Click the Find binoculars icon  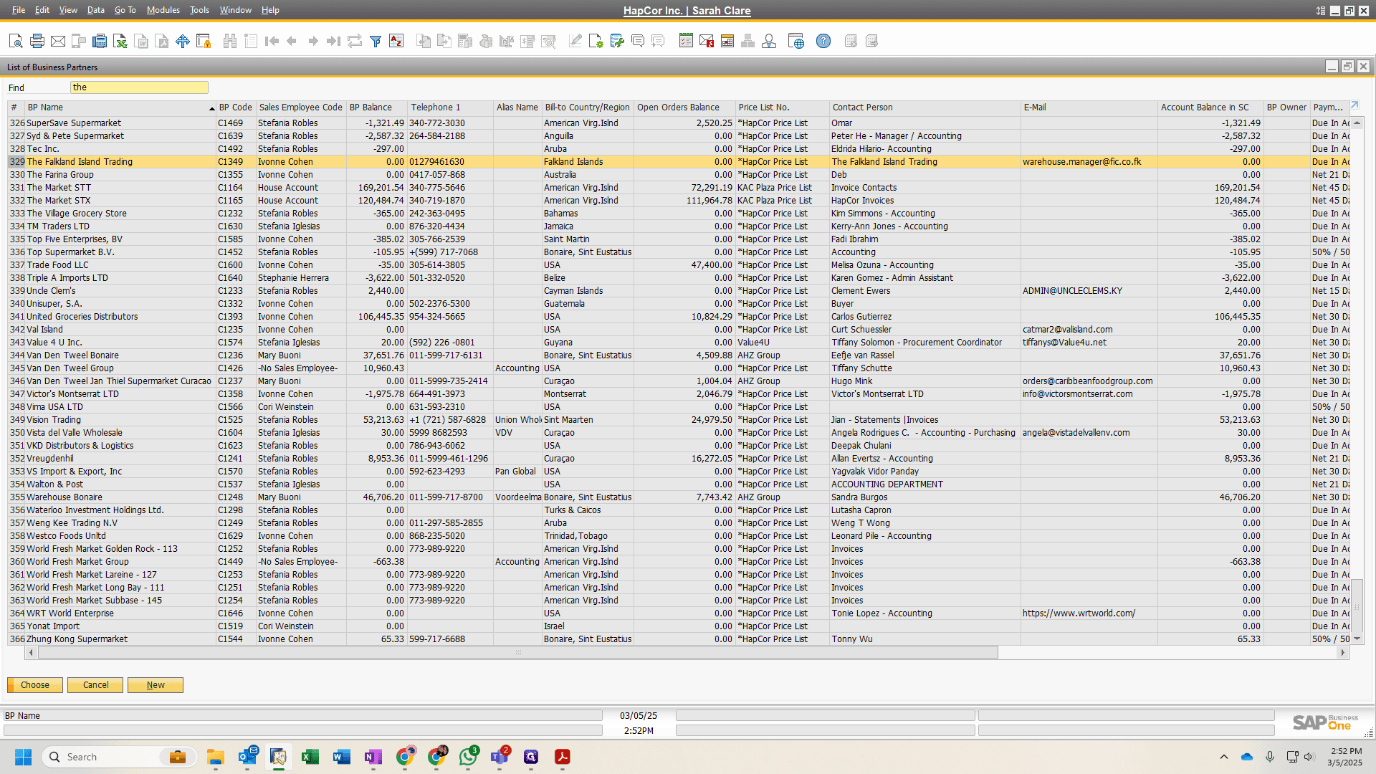pyautogui.click(x=230, y=41)
